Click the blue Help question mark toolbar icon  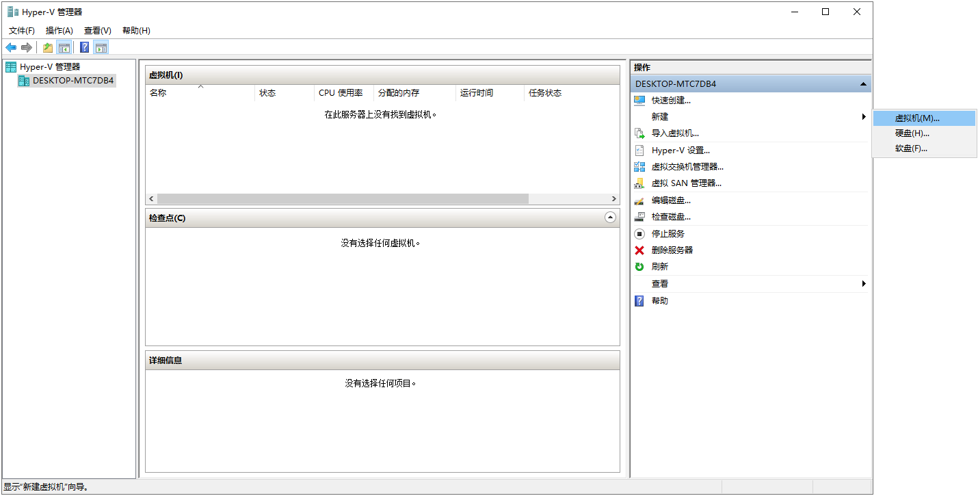pos(85,47)
